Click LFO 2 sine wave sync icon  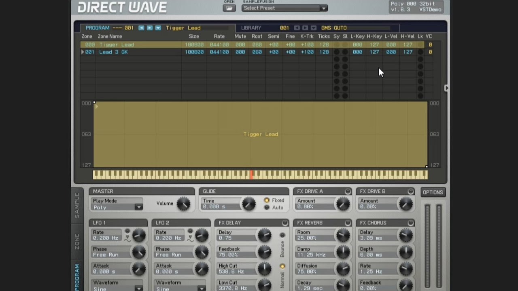190,240
